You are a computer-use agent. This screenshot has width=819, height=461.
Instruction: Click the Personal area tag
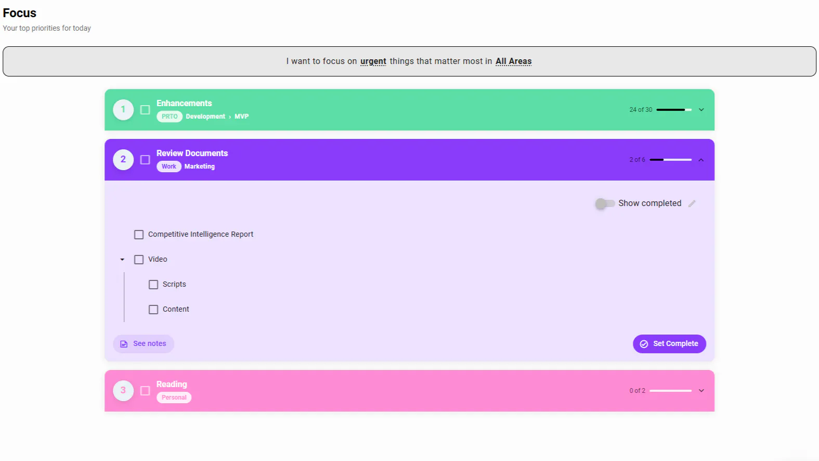click(x=174, y=398)
